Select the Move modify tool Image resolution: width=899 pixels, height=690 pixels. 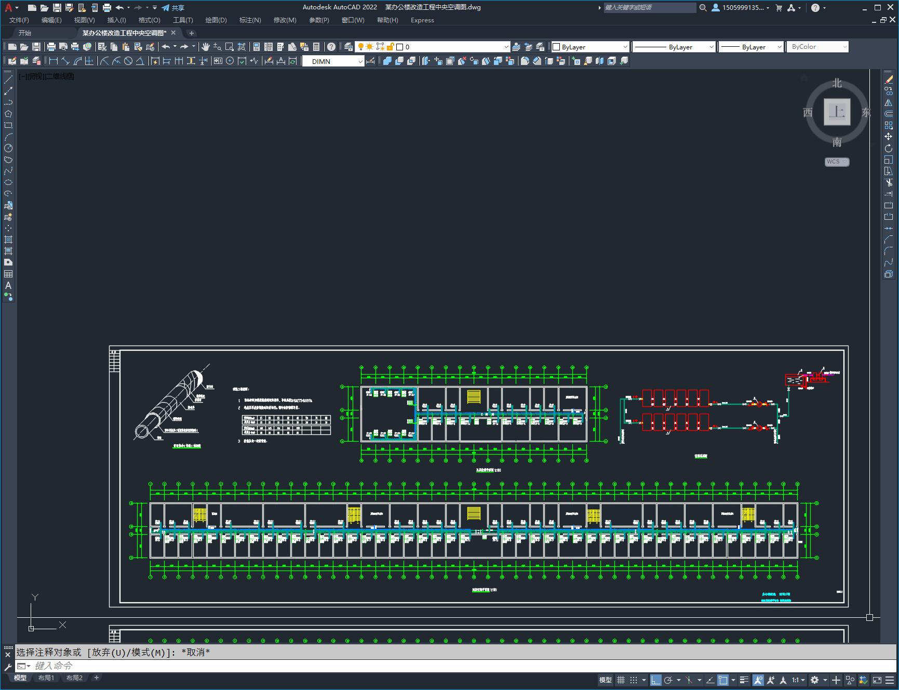(x=889, y=137)
